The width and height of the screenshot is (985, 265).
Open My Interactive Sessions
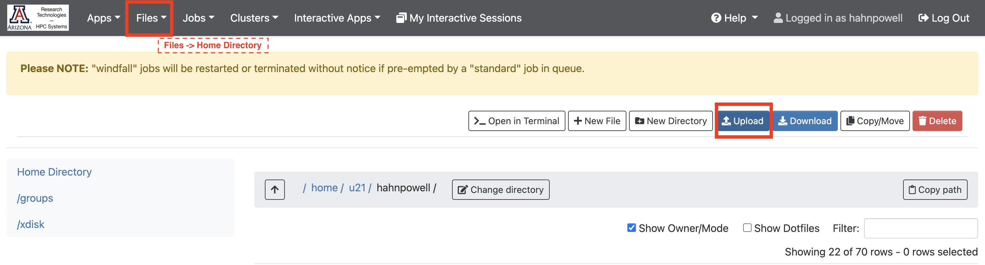[x=459, y=18]
